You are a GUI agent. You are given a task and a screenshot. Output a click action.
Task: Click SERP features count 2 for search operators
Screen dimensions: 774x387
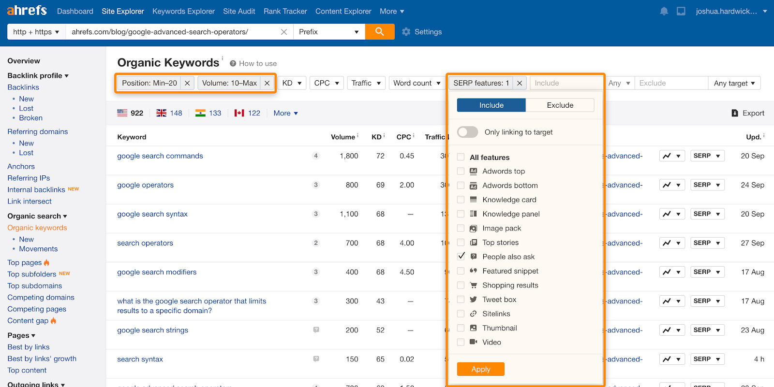coord(316,243)
